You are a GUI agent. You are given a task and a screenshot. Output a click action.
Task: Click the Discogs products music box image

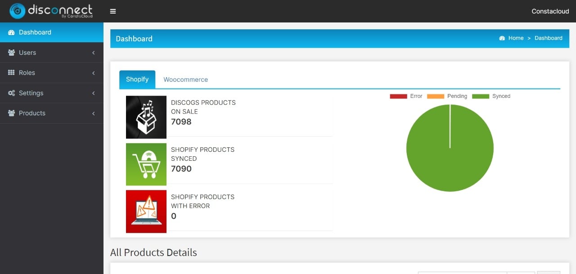point(146,117)
